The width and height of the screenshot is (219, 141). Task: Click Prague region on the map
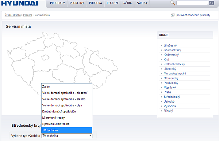pos(45,58)
